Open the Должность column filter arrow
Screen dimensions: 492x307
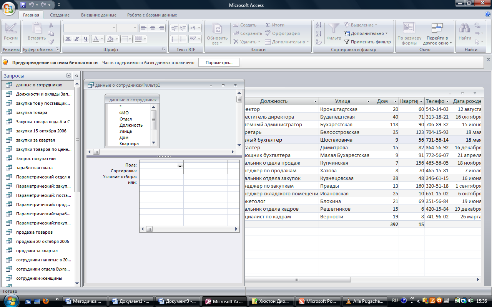pos(316,101)
